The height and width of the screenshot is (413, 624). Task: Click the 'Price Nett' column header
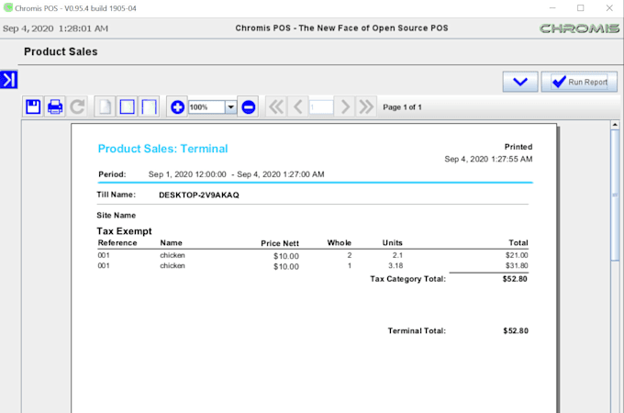point(280,243)
